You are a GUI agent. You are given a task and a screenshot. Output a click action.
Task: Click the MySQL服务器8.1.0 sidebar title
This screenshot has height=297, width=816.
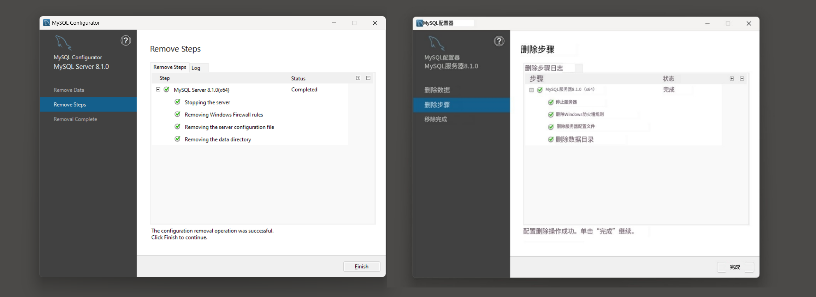coord(451,66)
